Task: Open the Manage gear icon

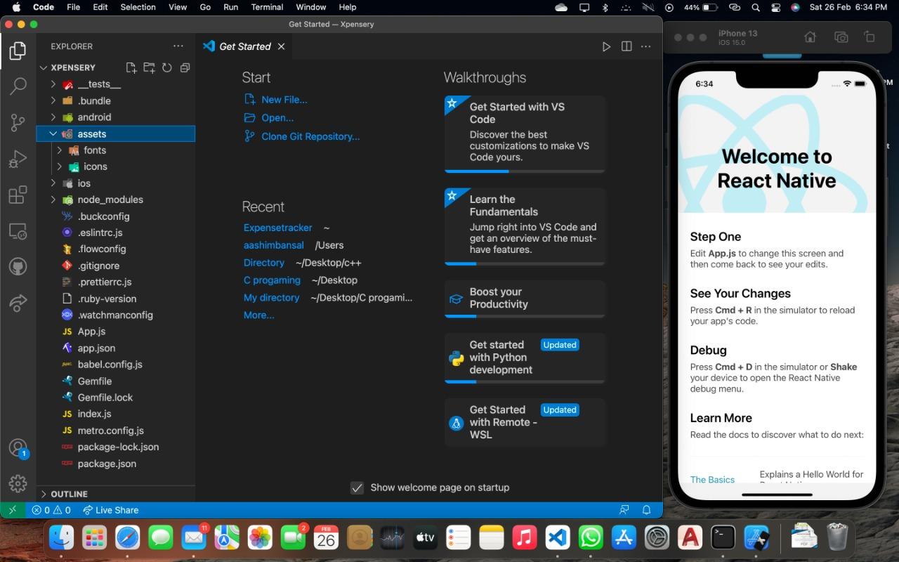Action: point(18,483)
